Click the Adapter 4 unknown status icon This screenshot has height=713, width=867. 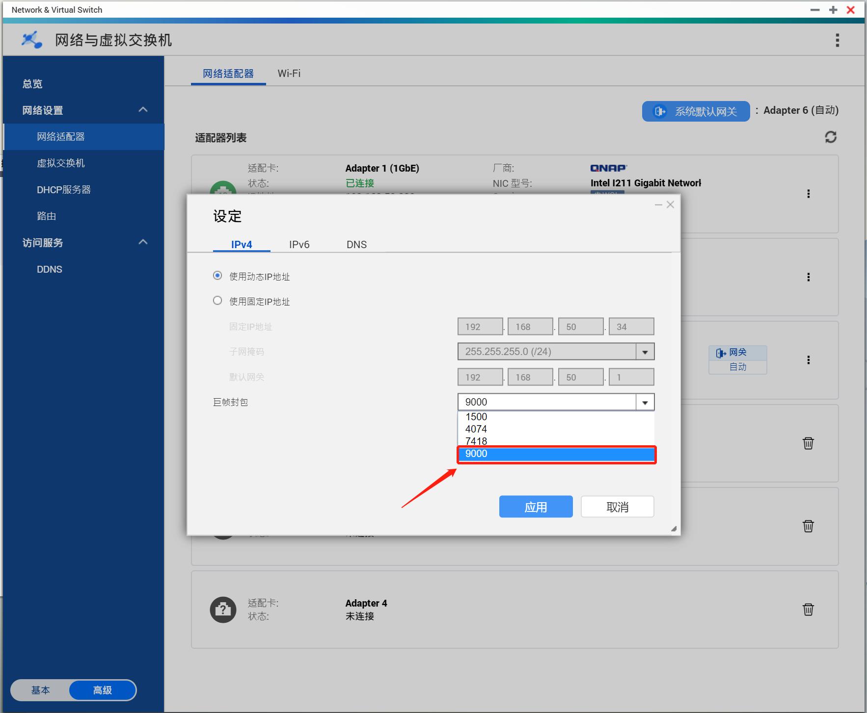click(223, 610)
